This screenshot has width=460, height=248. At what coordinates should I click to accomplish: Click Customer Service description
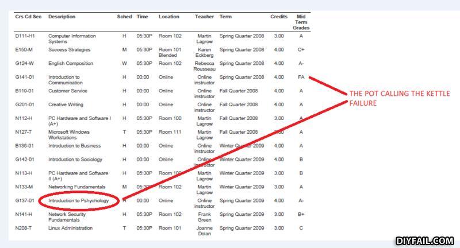(x=68, y=91)
